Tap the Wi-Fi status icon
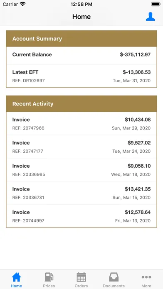The height and width of the screenshot is (289, 163). 23,4
